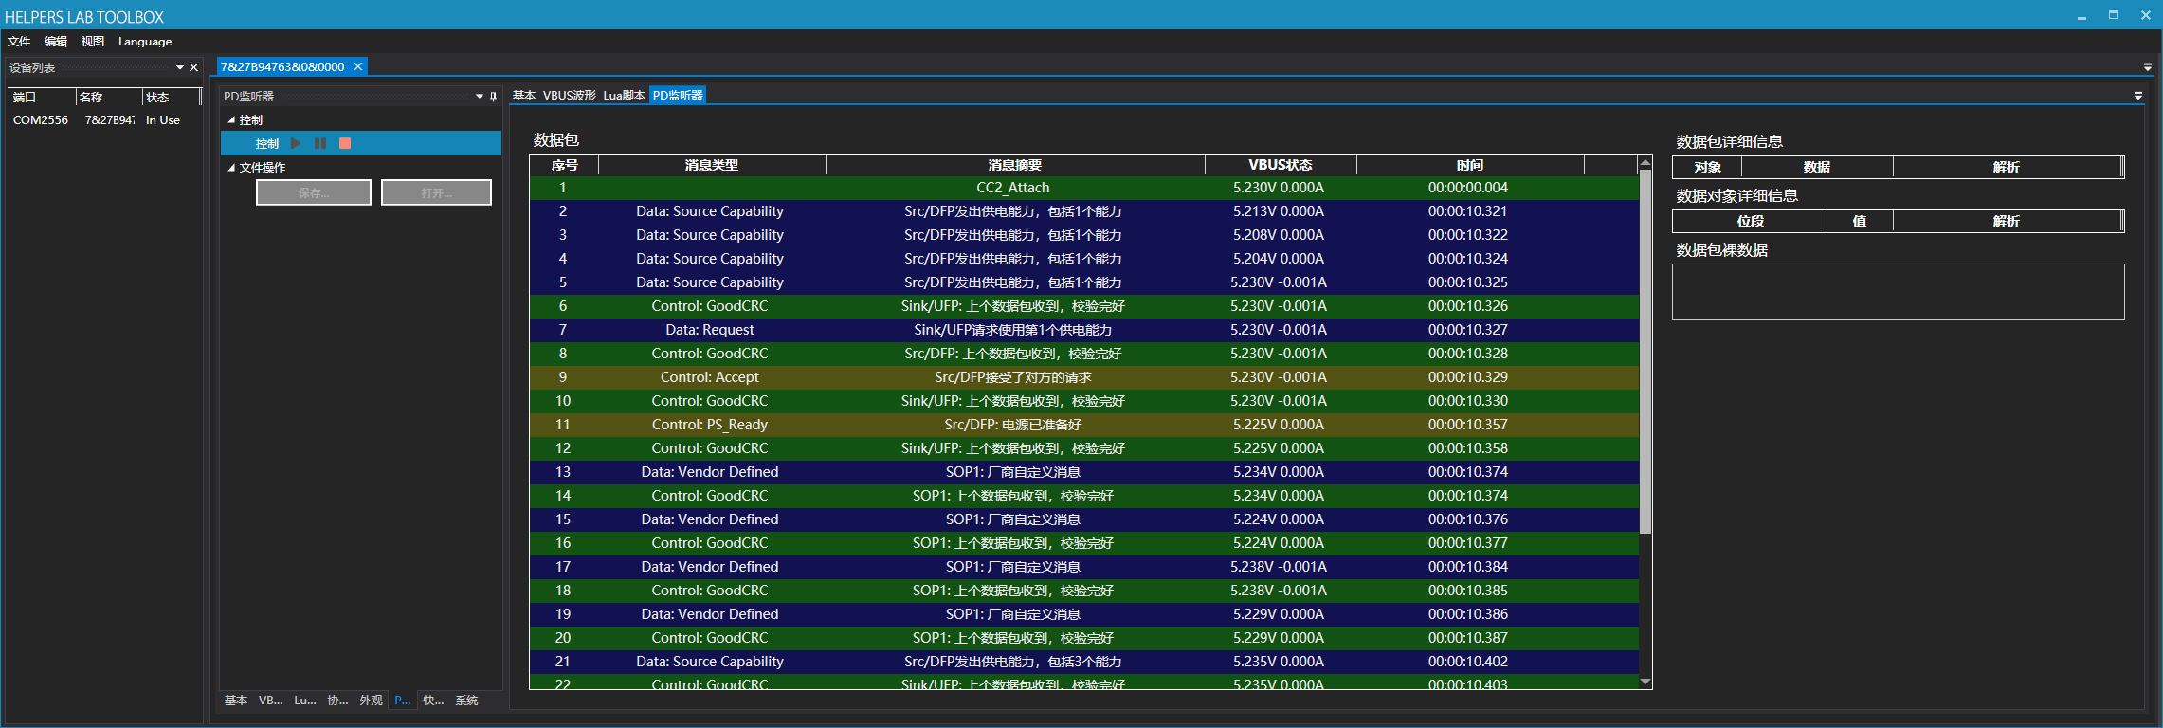This screenshot has width=2163, height=728.
Task: Collapse the 文件操作 group
Action: [231, 167]
